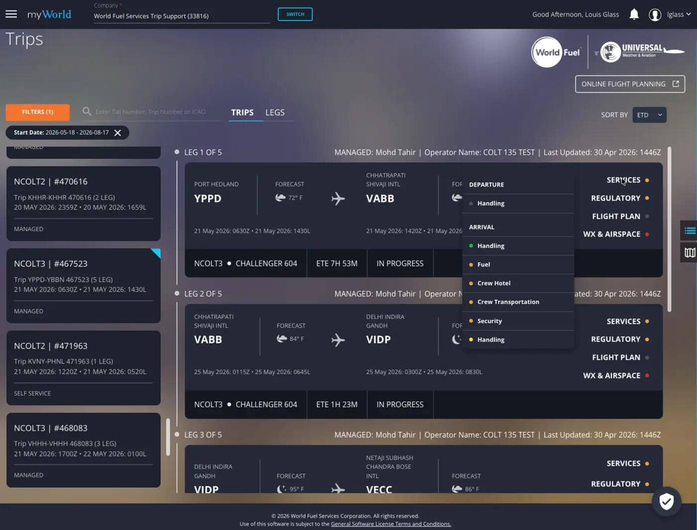Select Arrival Fuel in services popup
This screenshot has width=697, height=530.
pyautogui.click(x=518, y=265)
